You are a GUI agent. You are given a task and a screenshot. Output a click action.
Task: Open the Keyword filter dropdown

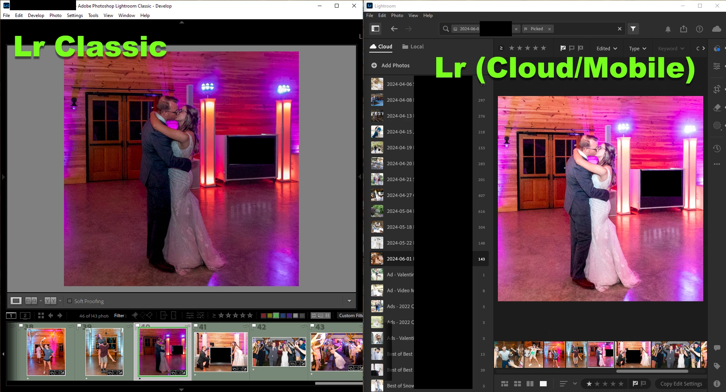[x=671, y=48]
